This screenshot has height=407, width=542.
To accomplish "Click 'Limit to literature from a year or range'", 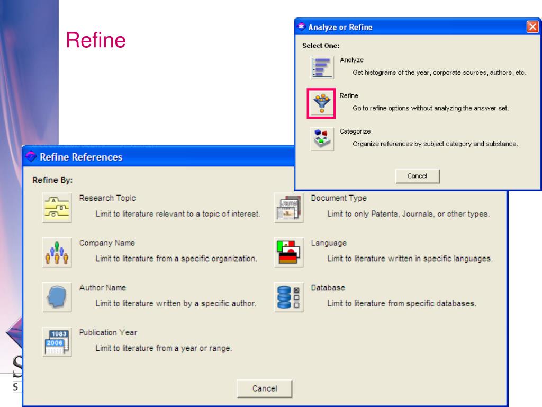I will (x=164, y=348).
